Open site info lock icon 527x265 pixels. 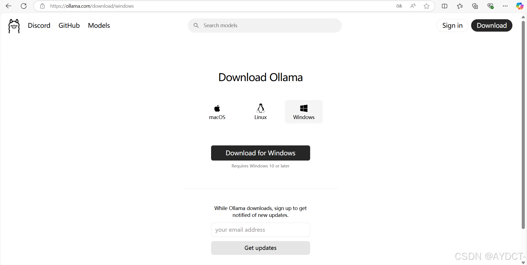pyautogui.click(x=42, y=6)
